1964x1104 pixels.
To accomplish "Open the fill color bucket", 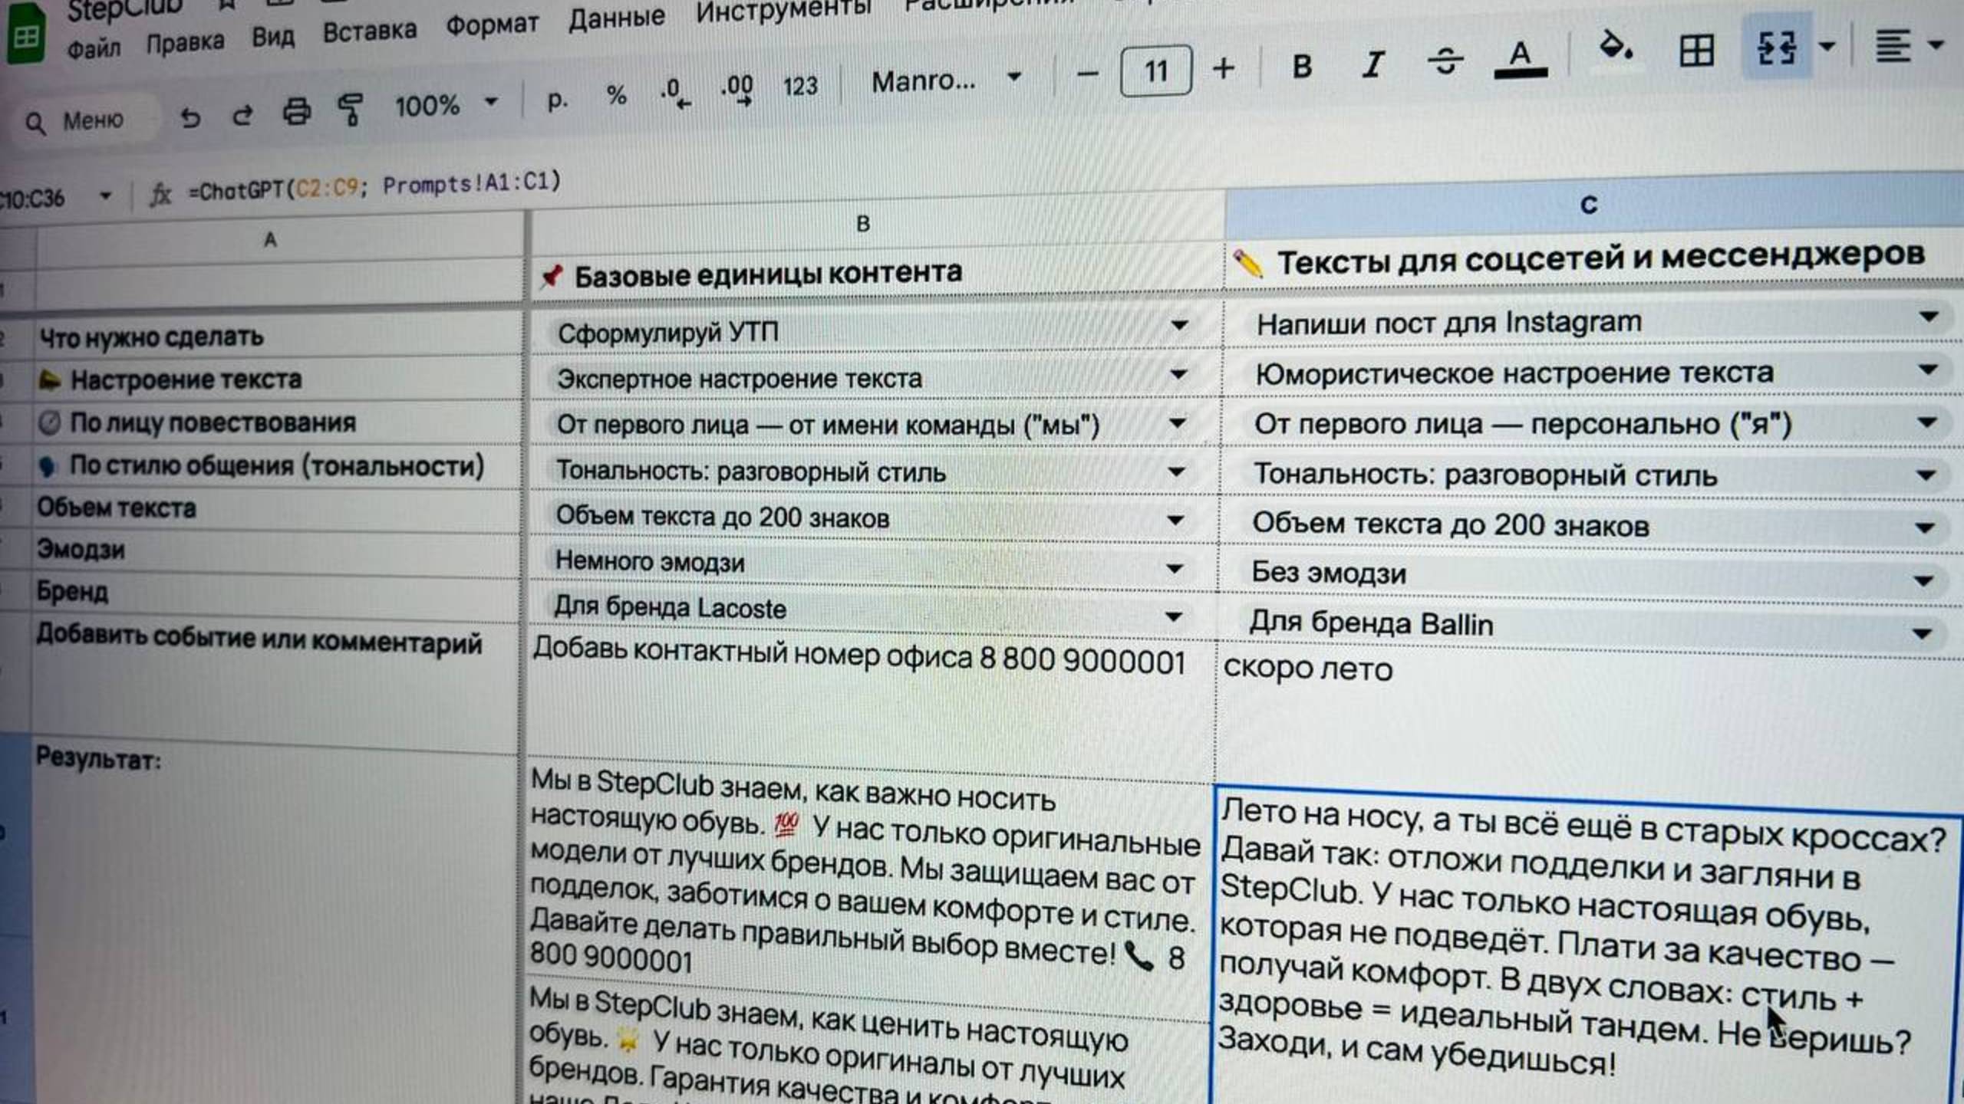I will coord(1614,48).
